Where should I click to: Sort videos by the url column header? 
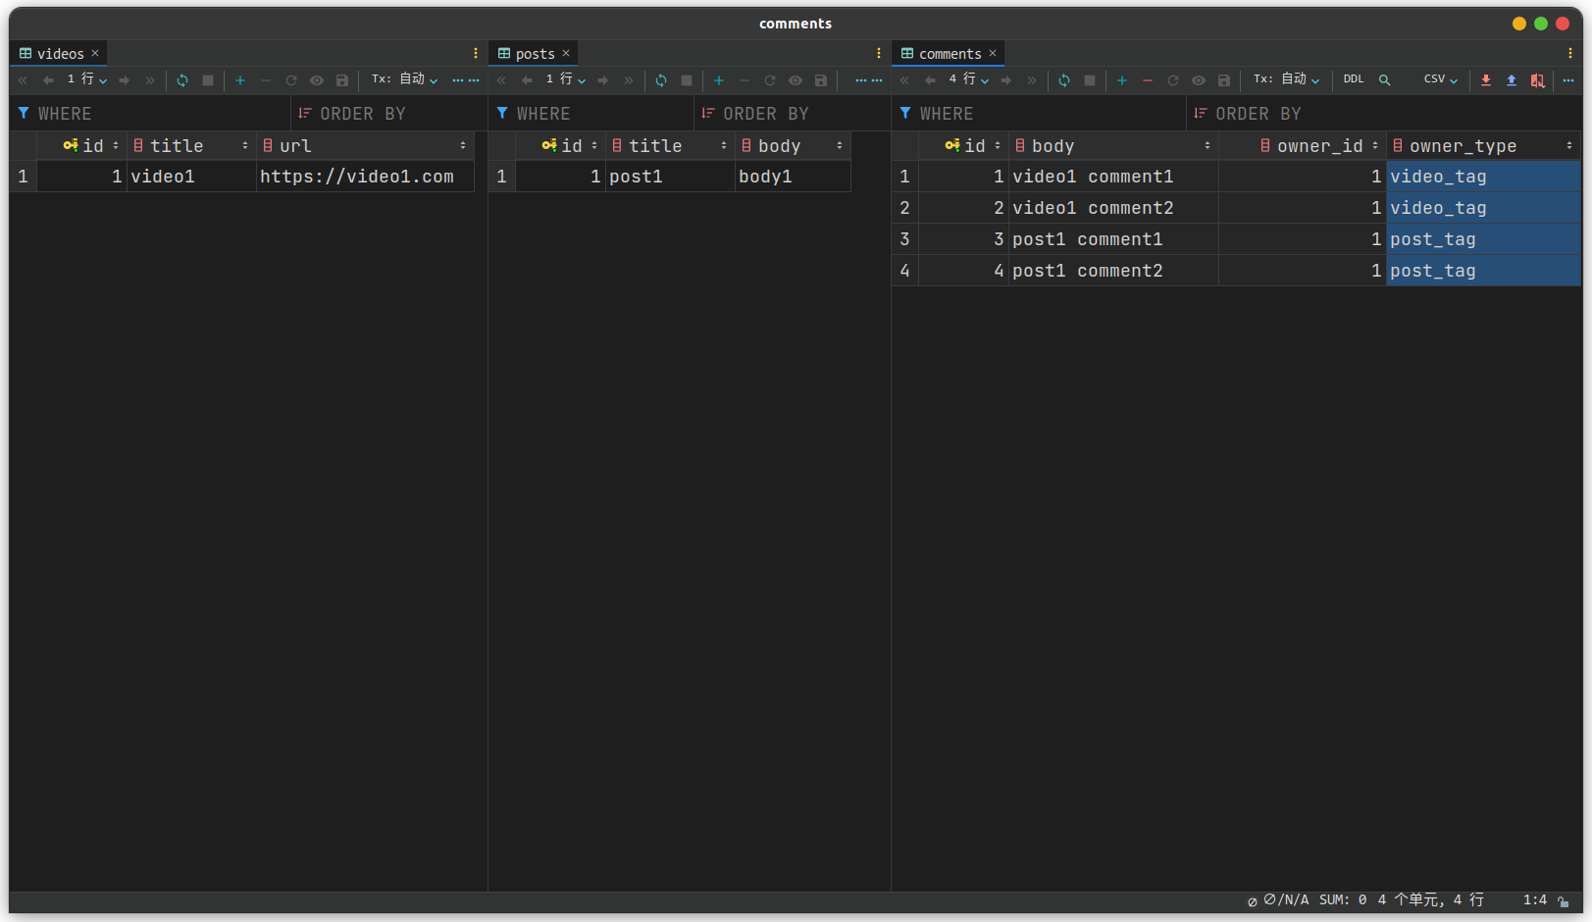click(365, 146)
